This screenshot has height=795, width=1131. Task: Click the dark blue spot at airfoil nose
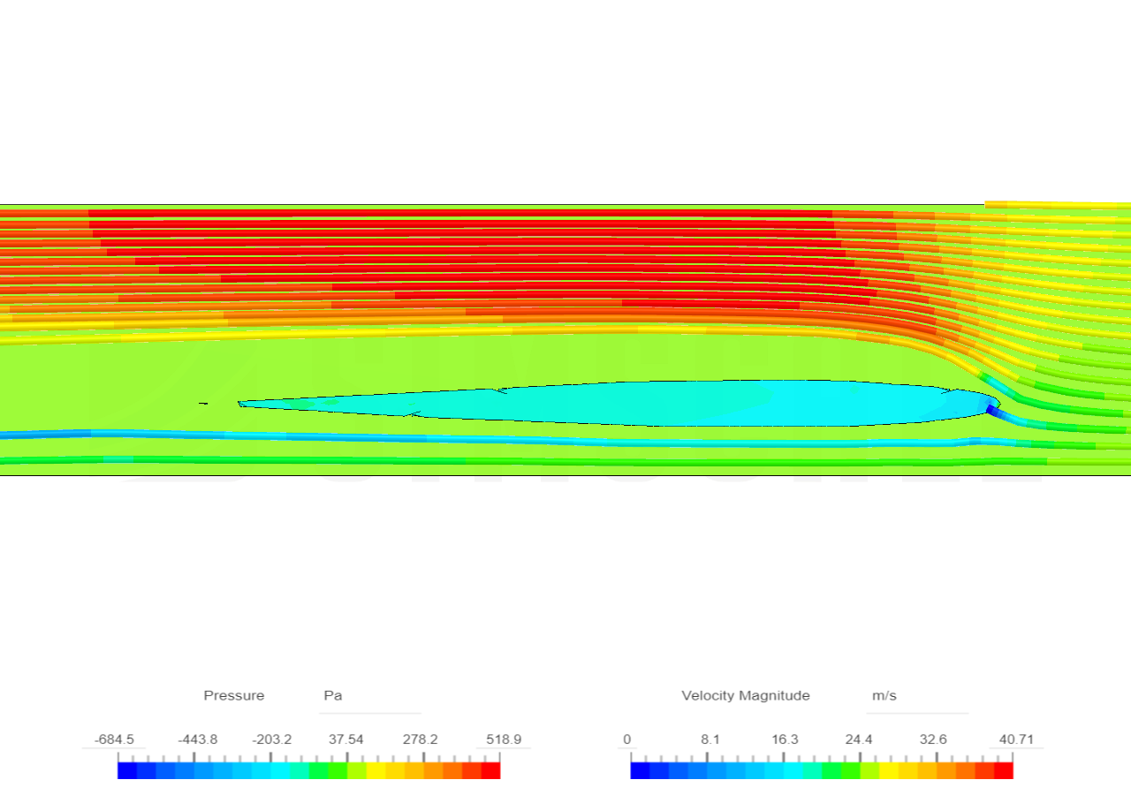[x=991, y=410]
